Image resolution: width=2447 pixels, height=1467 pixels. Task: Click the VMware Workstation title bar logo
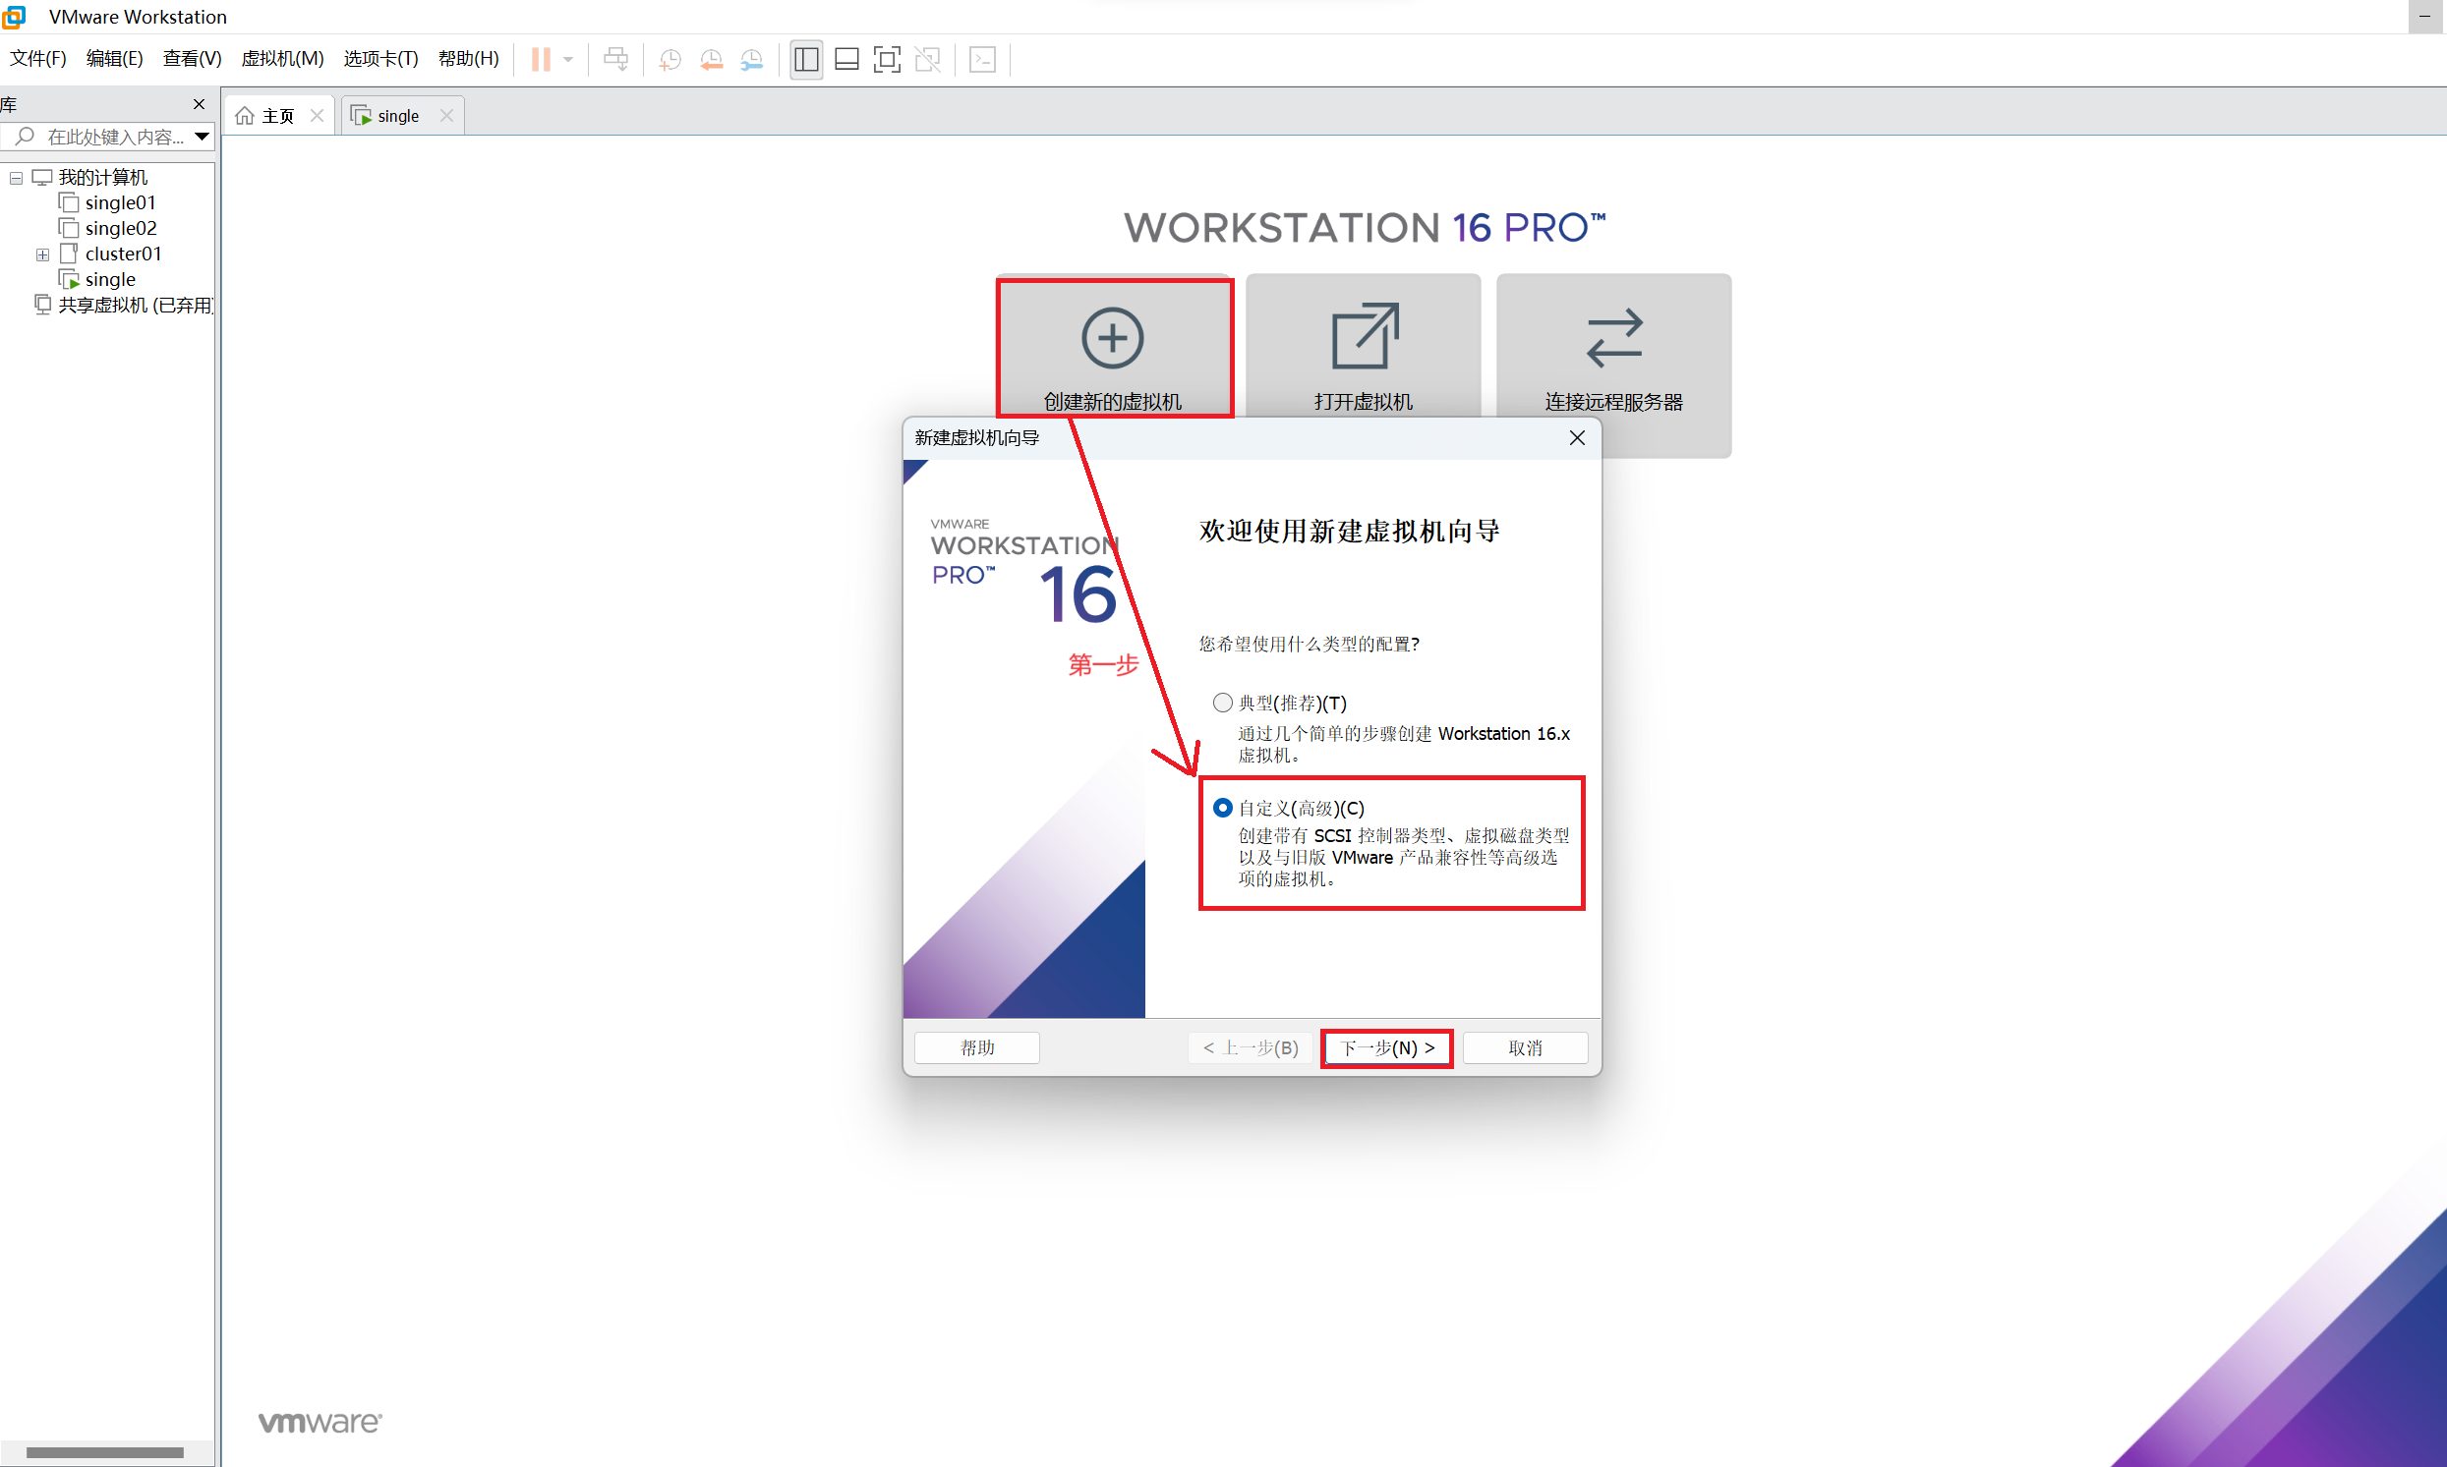click(14, 16)
